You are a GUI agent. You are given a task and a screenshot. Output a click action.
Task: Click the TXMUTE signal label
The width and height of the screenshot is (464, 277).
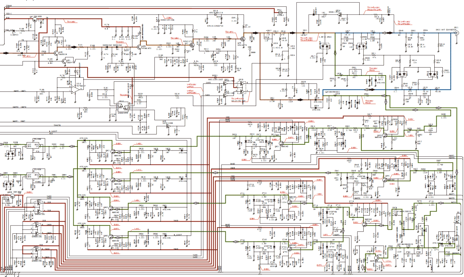point(57,125)
